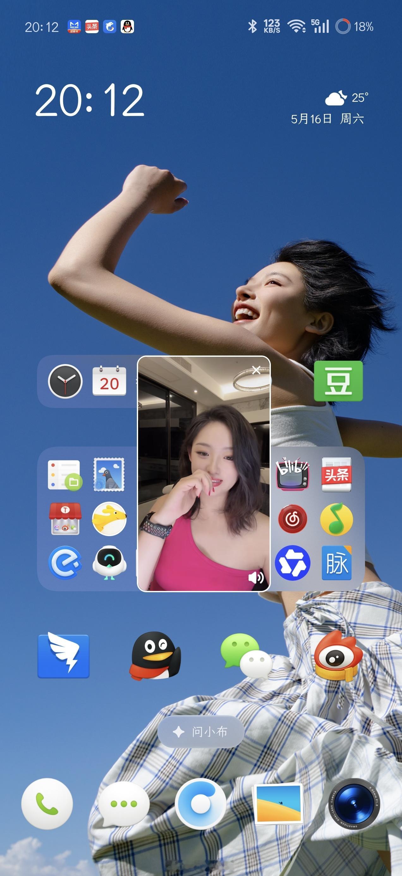Image resolution: width=402 pixels, height=876 pixels.
Task: Tap the date 5月16日 周六
Action: [327, 119]
